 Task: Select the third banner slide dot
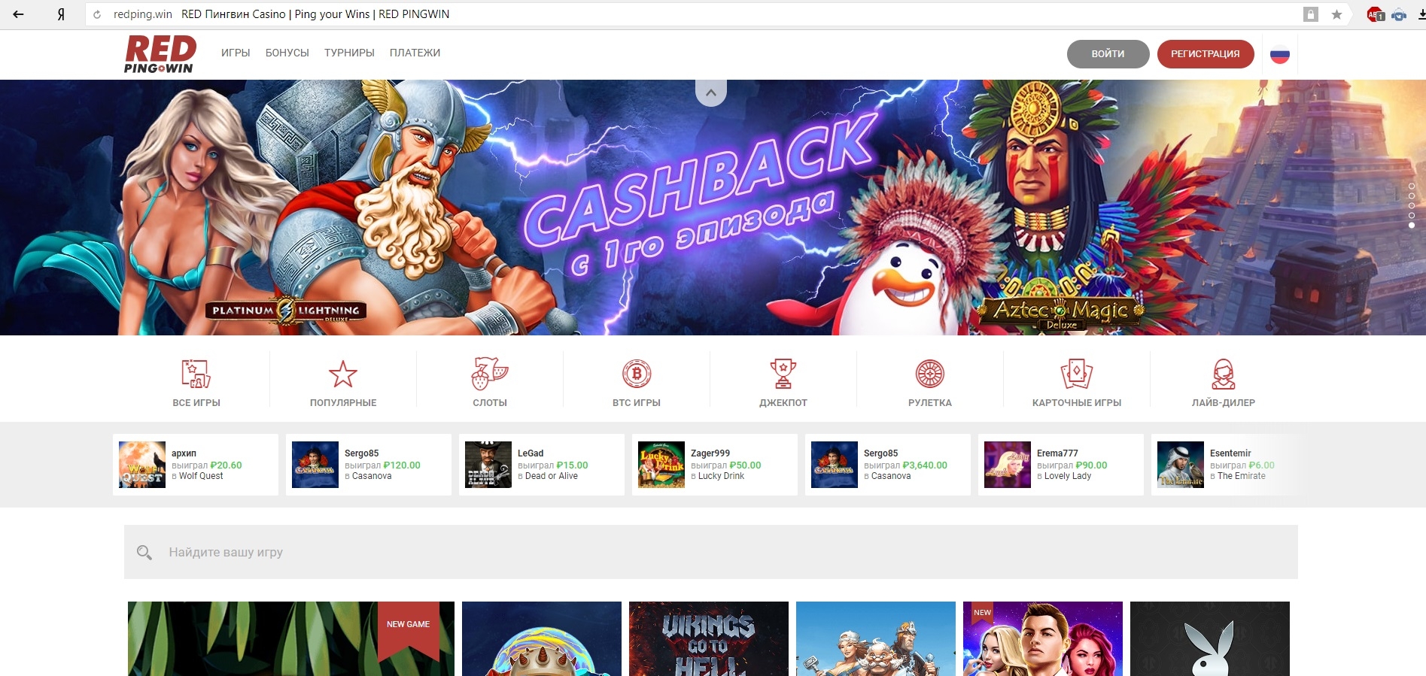pyautogui.click(x=1412, y=206)
